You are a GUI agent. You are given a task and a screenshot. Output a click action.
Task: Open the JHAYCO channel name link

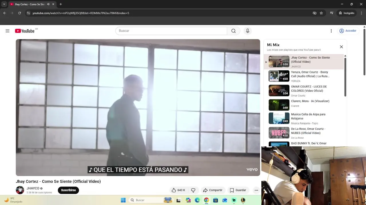33,188
